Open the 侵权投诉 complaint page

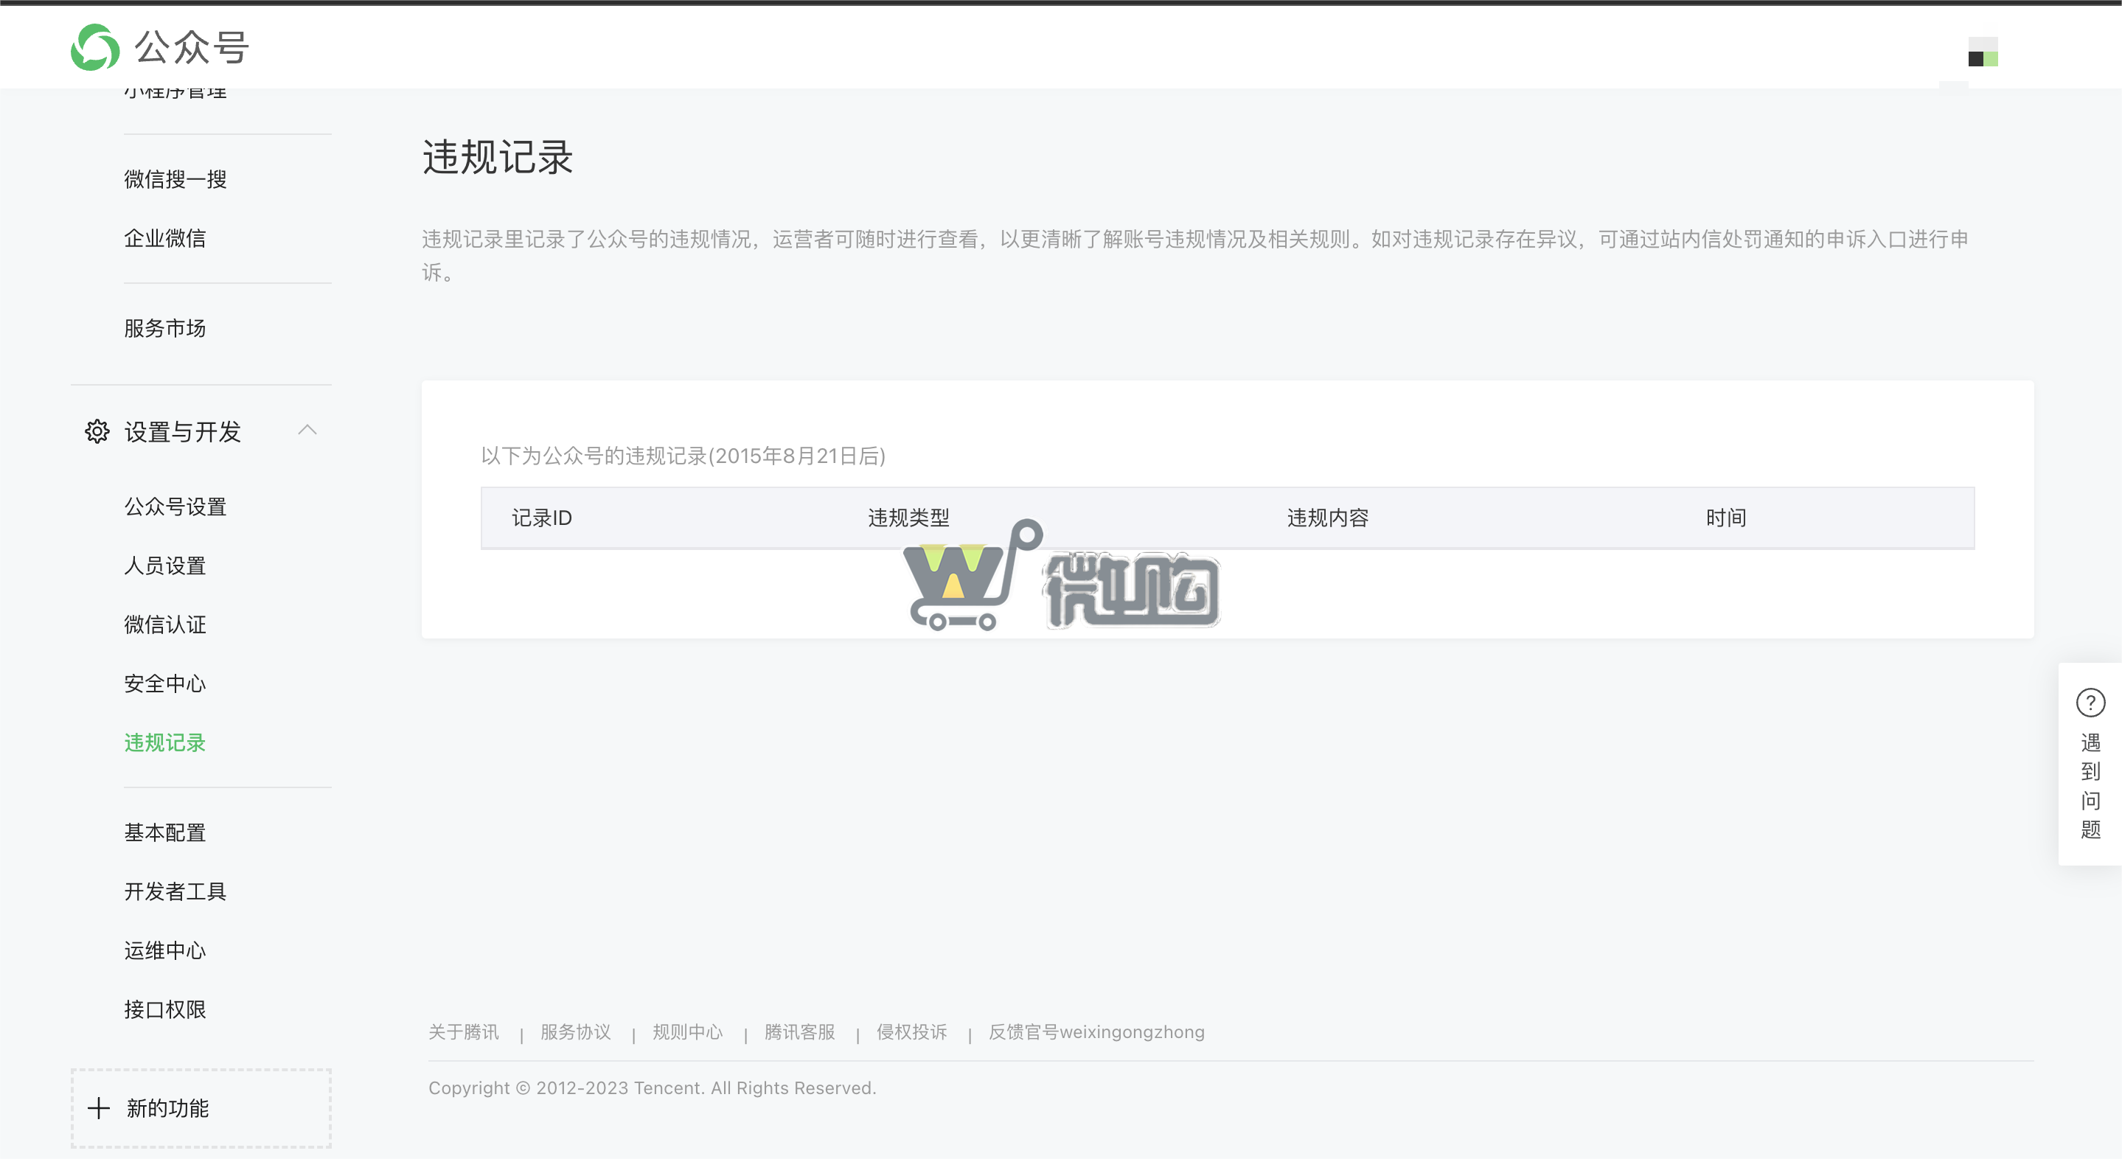click(911, 1031)
